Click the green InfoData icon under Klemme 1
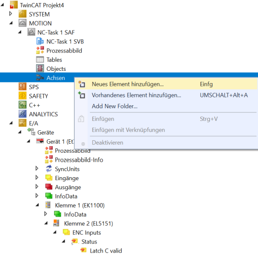Viewport: 258px width, 259px height. pyautogui.click(x=58, y=214)
